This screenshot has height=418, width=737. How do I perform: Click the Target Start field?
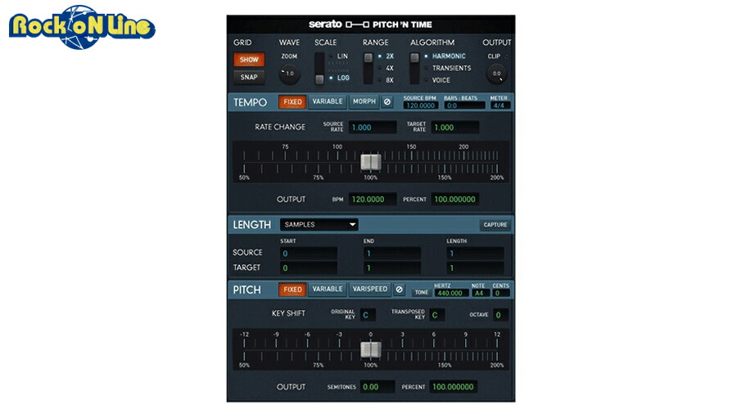[x=309, y=268]
